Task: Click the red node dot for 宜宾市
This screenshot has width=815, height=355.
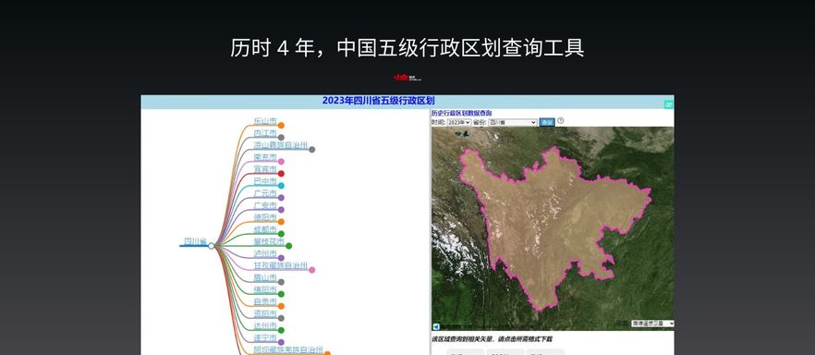Action: [281, 174]
